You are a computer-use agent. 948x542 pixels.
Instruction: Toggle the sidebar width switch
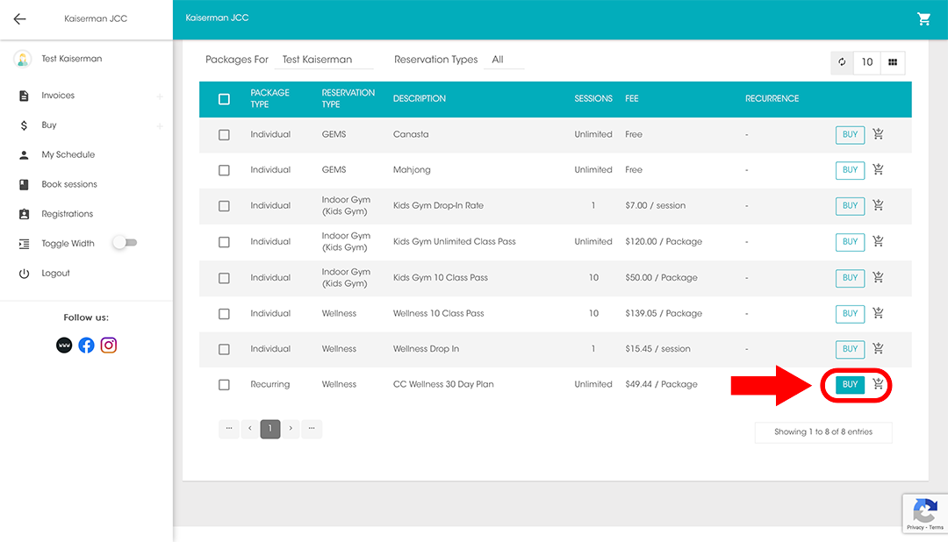coord(125,243)
